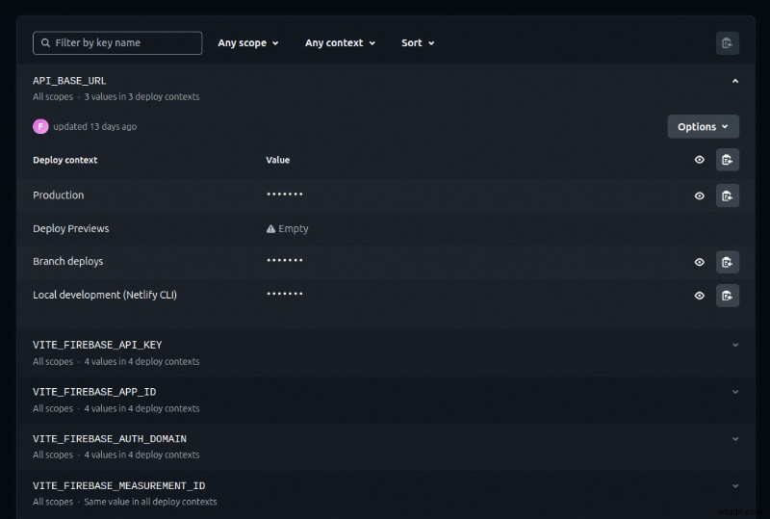Click the VITE_FIREBASE_APP_ID key name
Screen dimensions: 770x519
click(94, 392)
